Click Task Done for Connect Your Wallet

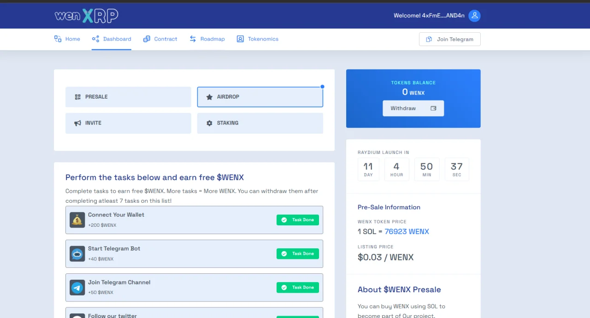pos(298,220)
